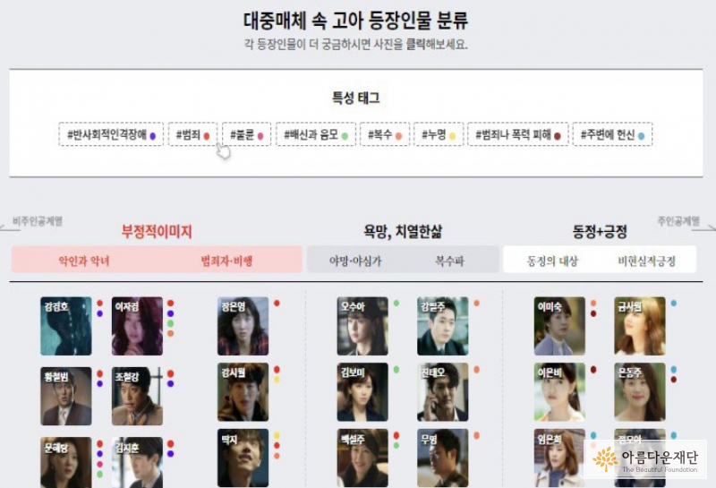The width and height of the screenshot is (716, 488).
Task: Open the 야망·야심가 category
Action: pos(355,261)
